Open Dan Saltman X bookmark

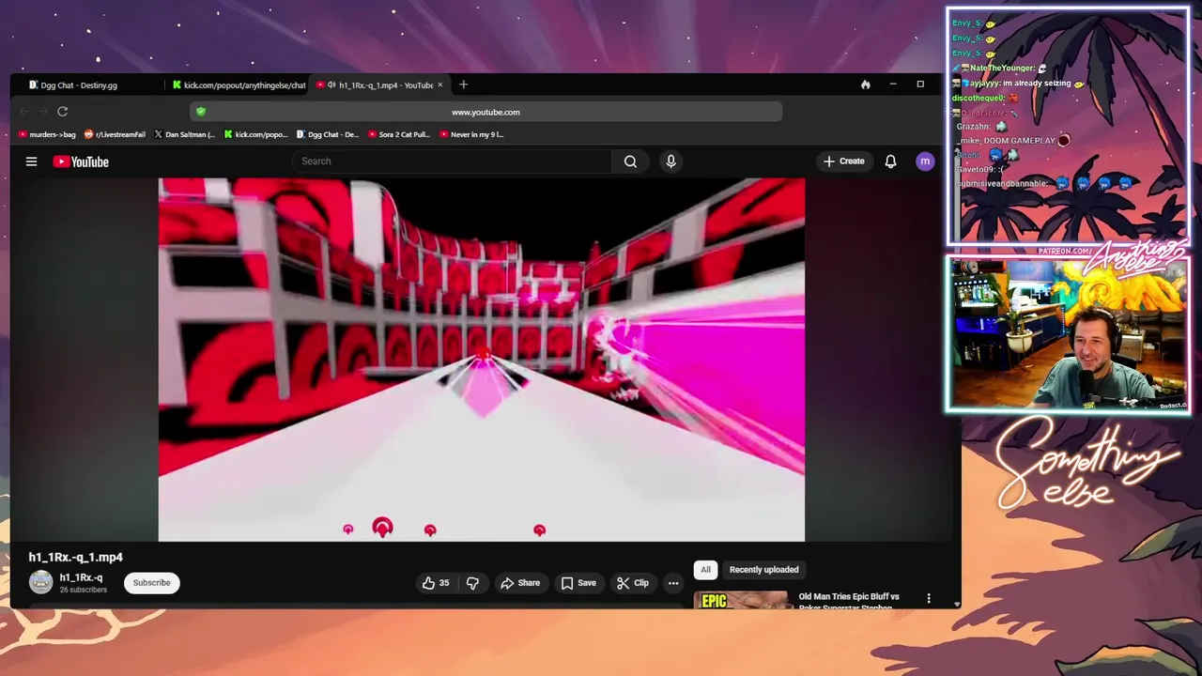pyautogui.click(x=184, y=134)
